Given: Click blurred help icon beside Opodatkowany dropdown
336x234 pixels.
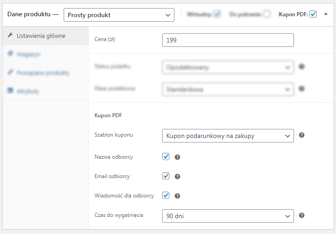Looking at the screenshot, I should click(302, 67).
